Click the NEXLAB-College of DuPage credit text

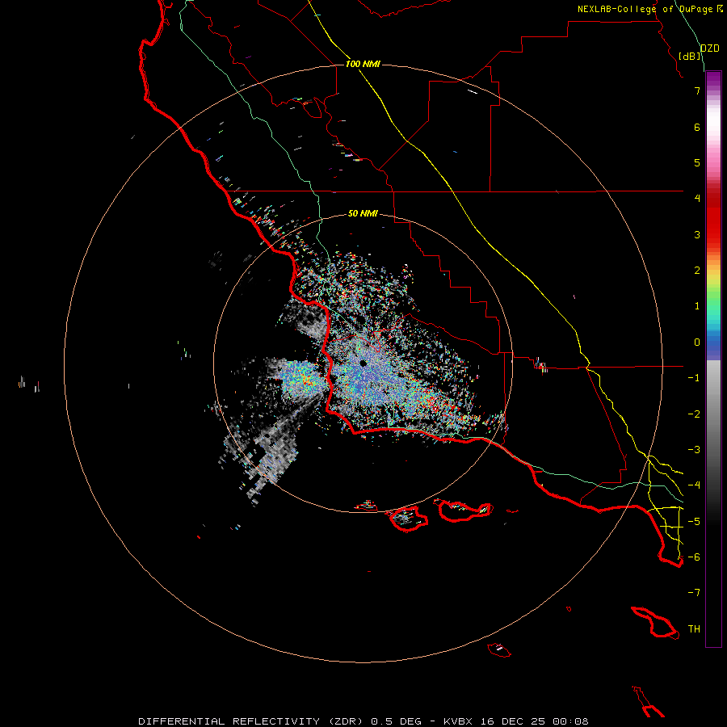[645, 9]
